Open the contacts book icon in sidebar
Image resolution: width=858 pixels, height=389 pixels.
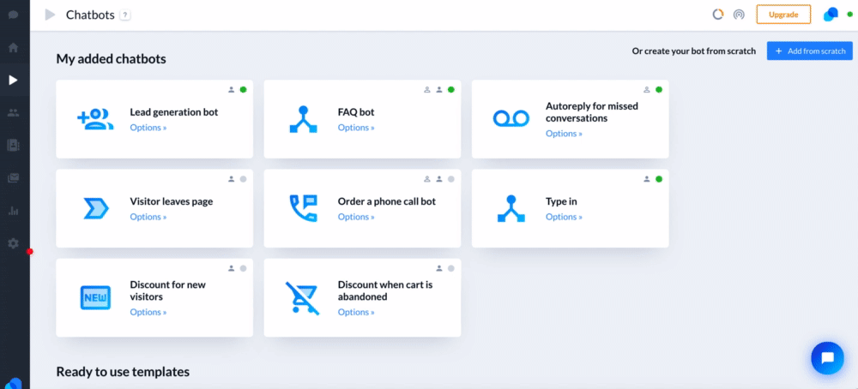click(x=13, y=146)
